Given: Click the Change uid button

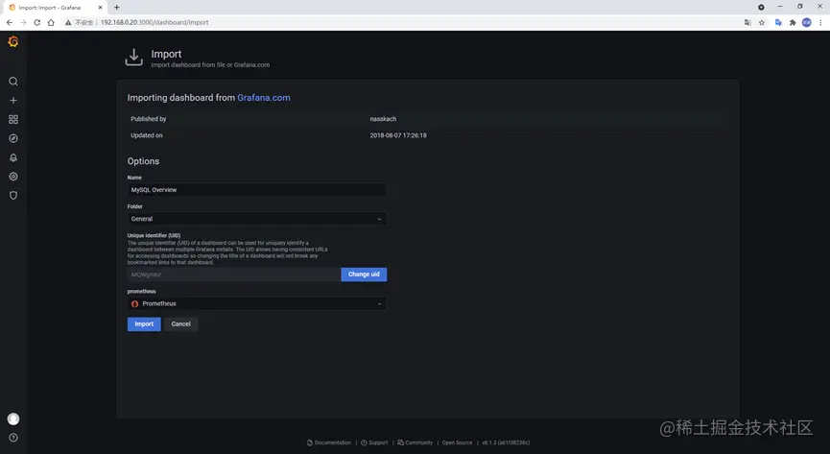Looking at the screenshot, I should pos(364,275).
